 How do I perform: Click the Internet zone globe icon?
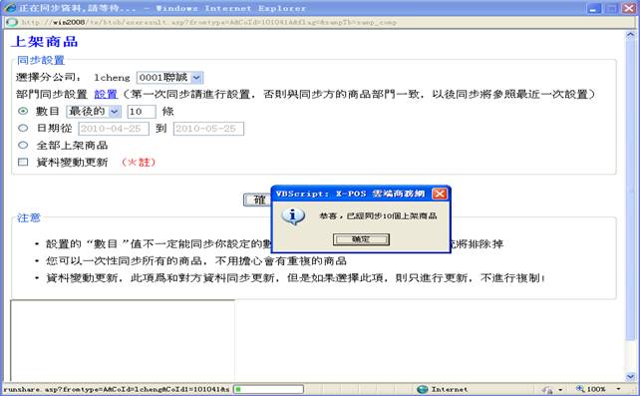[423, 389]
